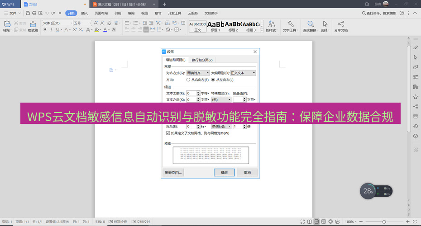421x226 pixels.
Task: Open the help question mark in right sidebar
Action: 416,136
